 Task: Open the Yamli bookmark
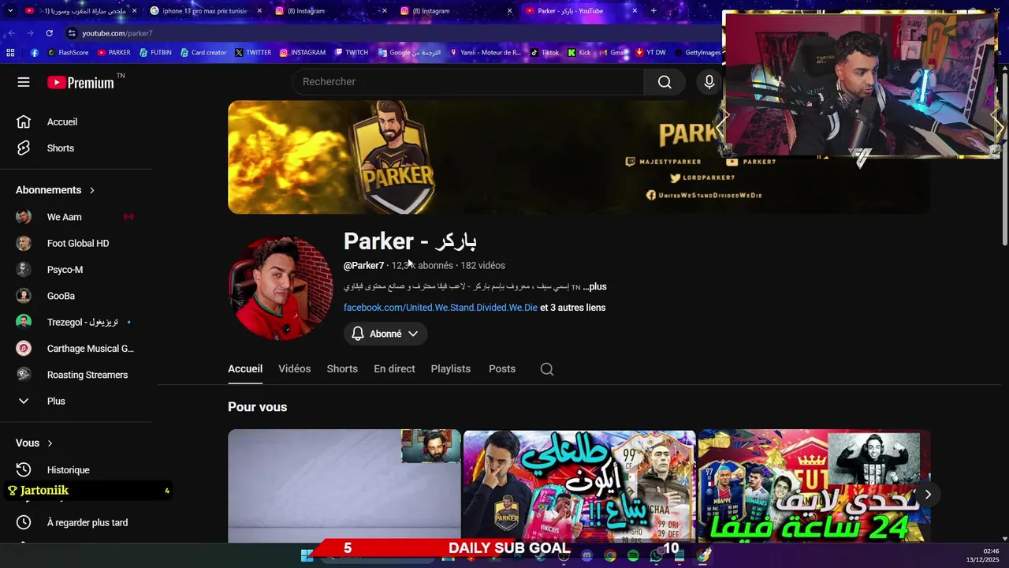click(x=485, y=53)
